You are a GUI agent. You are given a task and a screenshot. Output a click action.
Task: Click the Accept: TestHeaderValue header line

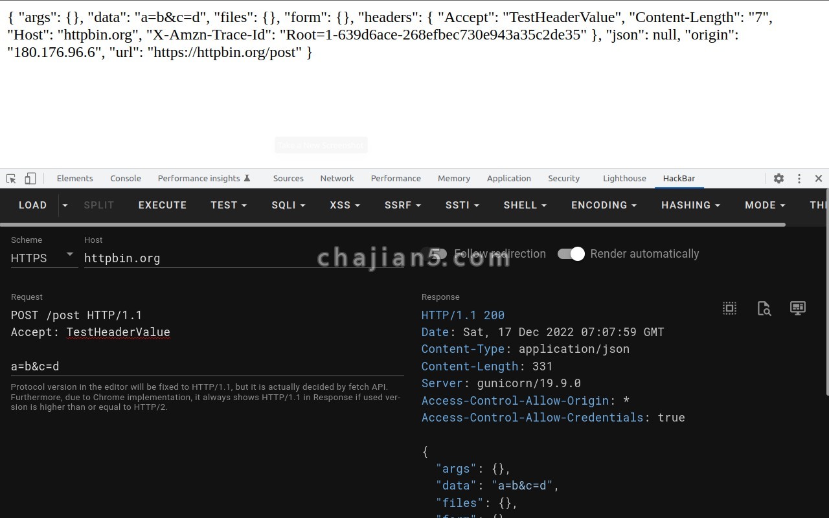point(91,332)
